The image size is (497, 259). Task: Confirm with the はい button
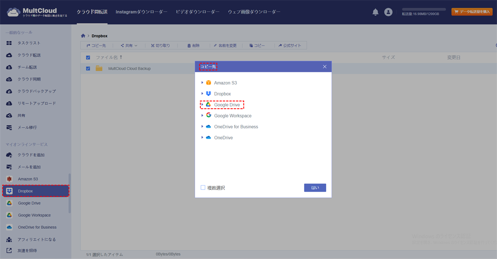point(315,188)
